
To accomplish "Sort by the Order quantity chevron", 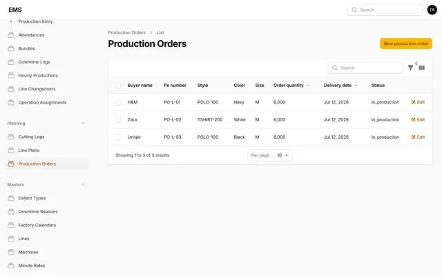I will coord(308,86).
